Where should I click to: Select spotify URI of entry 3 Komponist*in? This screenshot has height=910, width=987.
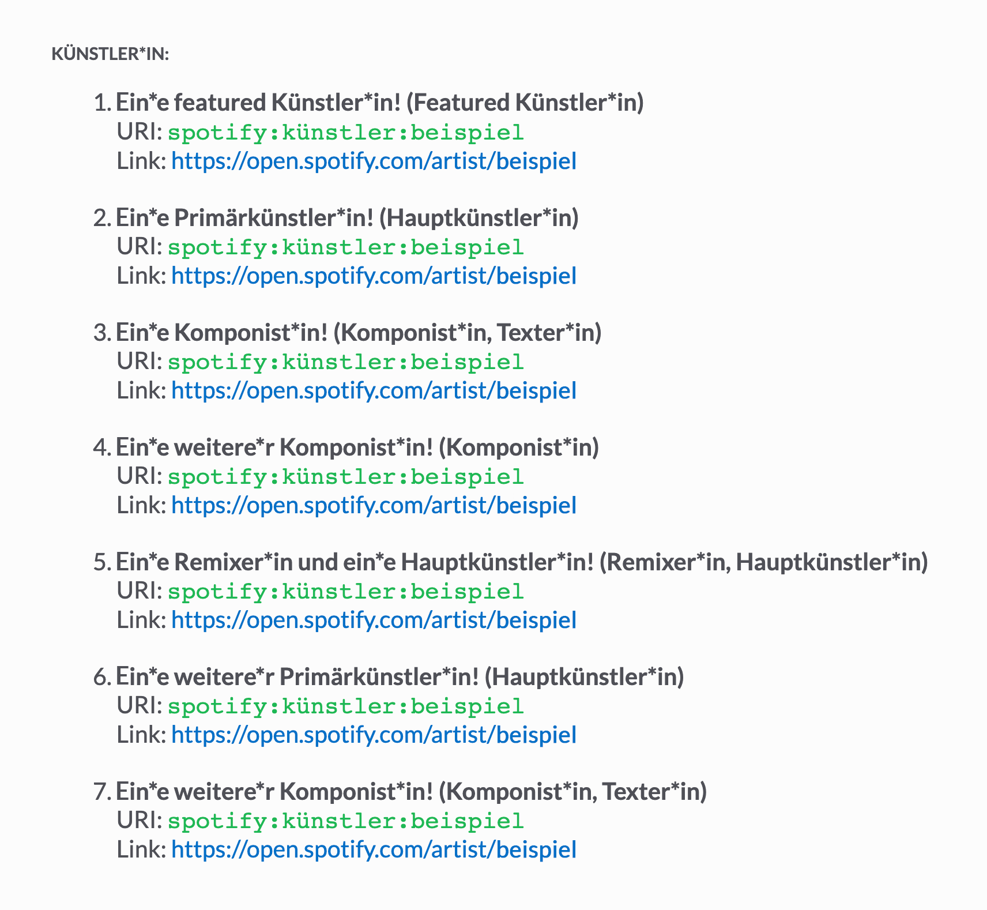click(x=346, y=362)
